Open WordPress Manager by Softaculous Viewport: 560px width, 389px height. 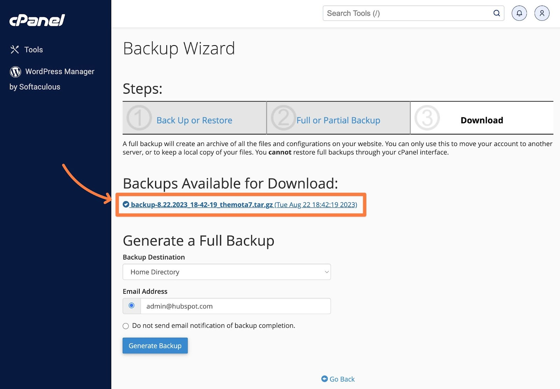click(52, 79)
